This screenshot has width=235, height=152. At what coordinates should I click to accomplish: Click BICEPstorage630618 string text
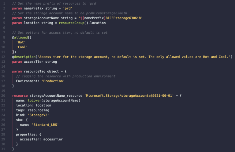point(123,18)
